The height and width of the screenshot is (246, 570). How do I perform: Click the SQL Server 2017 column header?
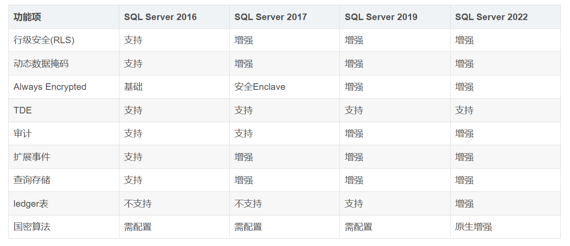click(270, 17)
